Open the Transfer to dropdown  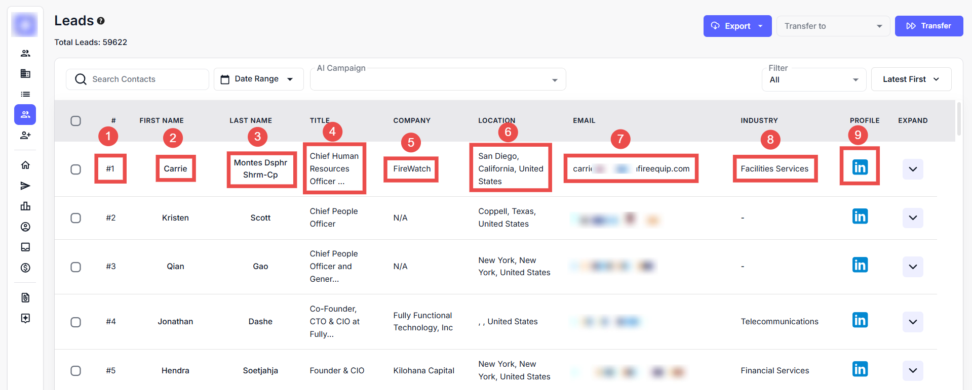pos(833,26)
